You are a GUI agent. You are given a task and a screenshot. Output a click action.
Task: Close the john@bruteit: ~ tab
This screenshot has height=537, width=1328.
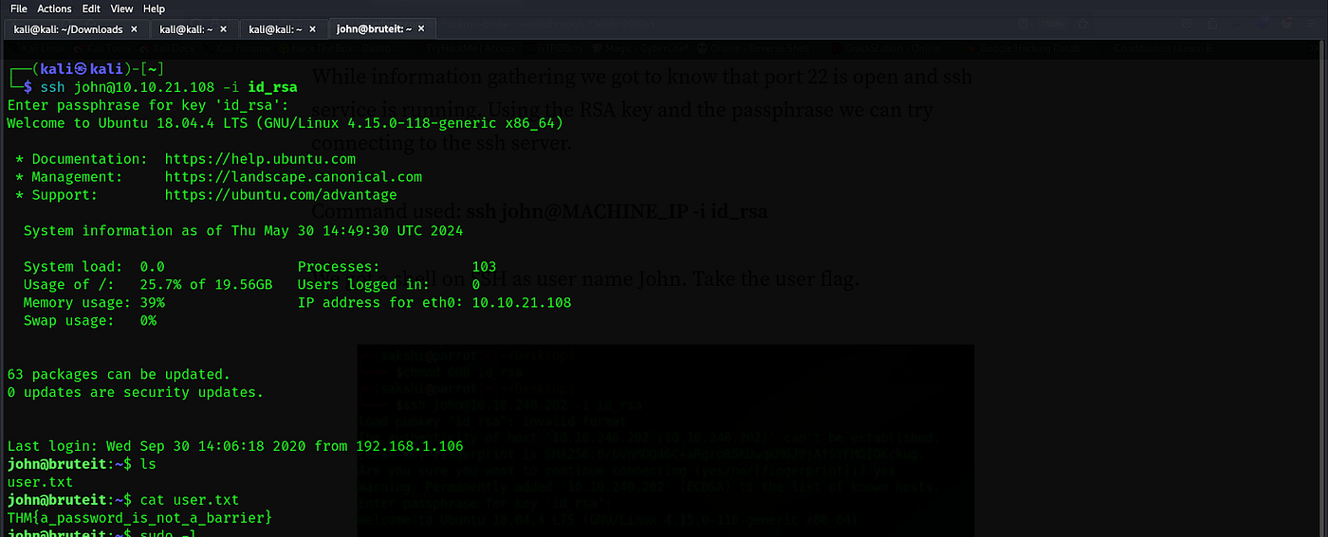tap(423, 29)
